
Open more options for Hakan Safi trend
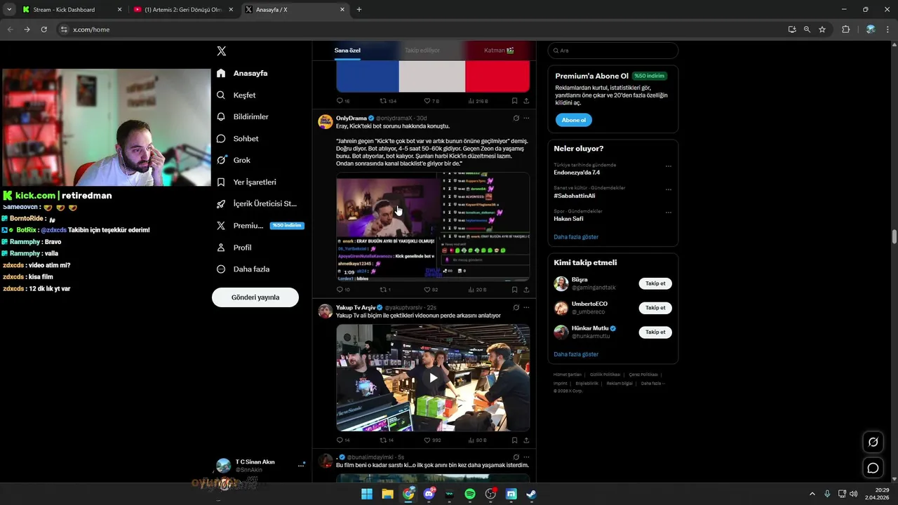click(669, 213)
